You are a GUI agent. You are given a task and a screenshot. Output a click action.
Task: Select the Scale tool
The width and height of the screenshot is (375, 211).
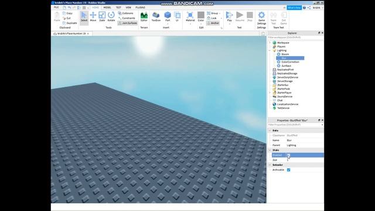click(x=102, y=17)
